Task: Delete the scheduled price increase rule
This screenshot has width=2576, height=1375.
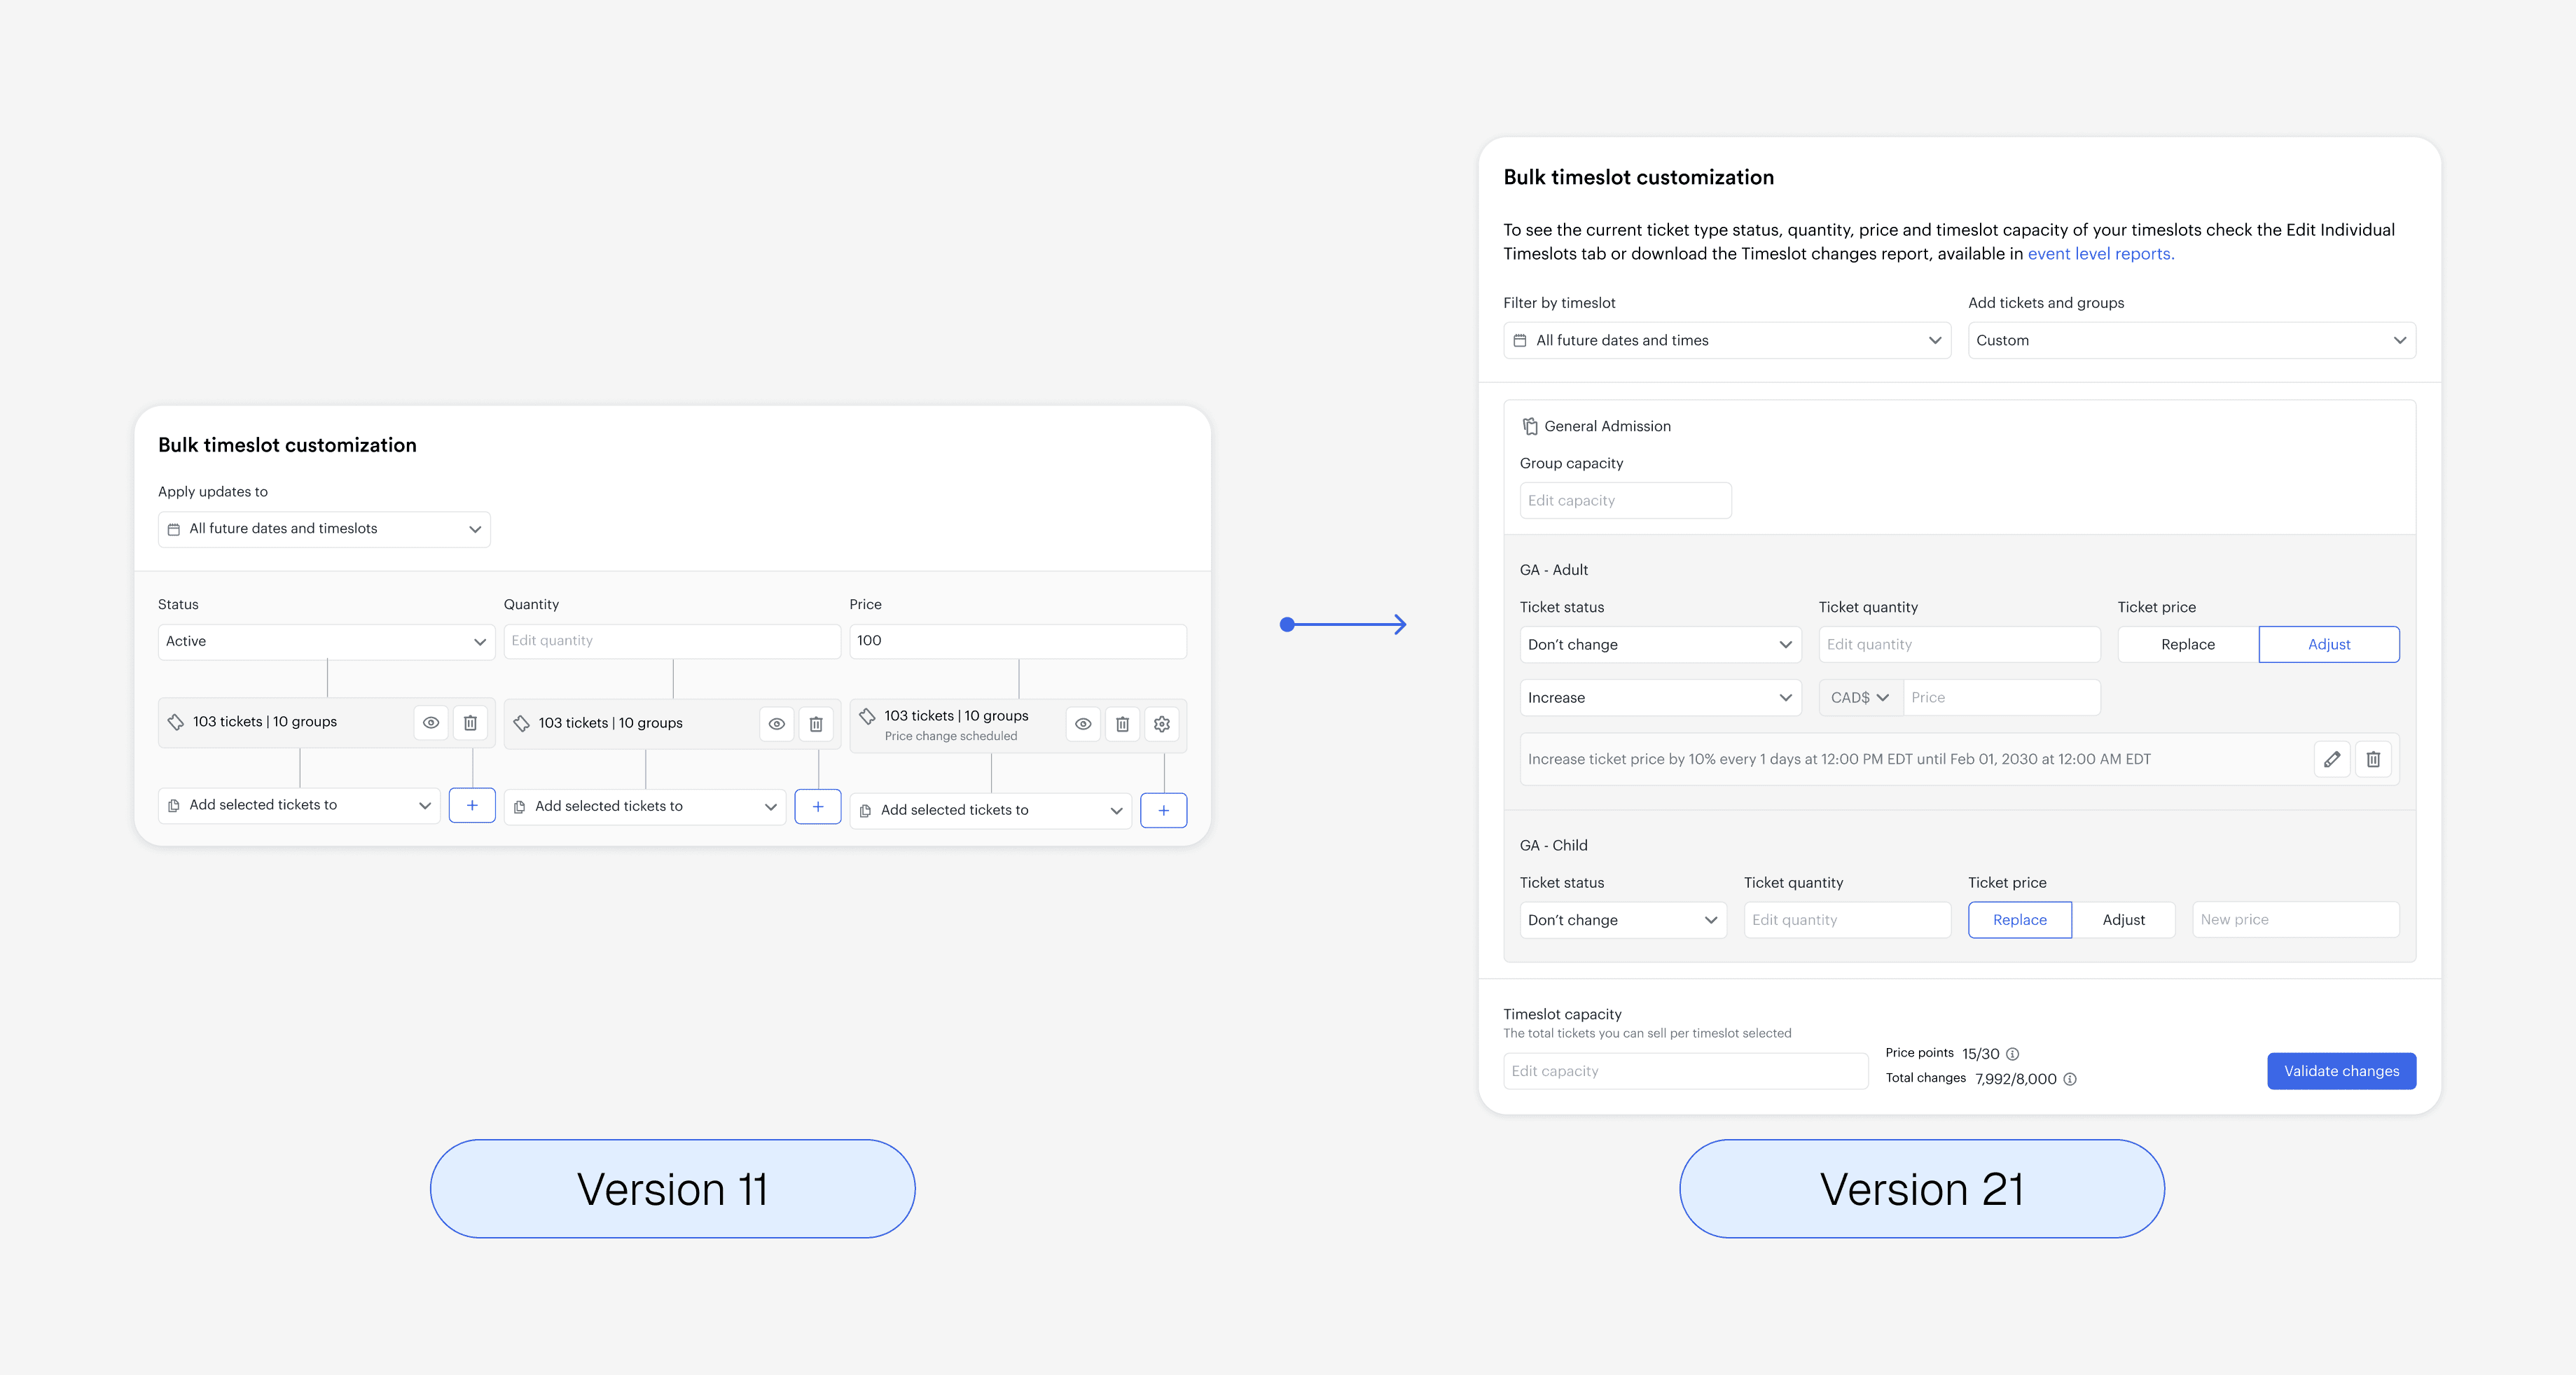Action: (x=2373, y=760)
